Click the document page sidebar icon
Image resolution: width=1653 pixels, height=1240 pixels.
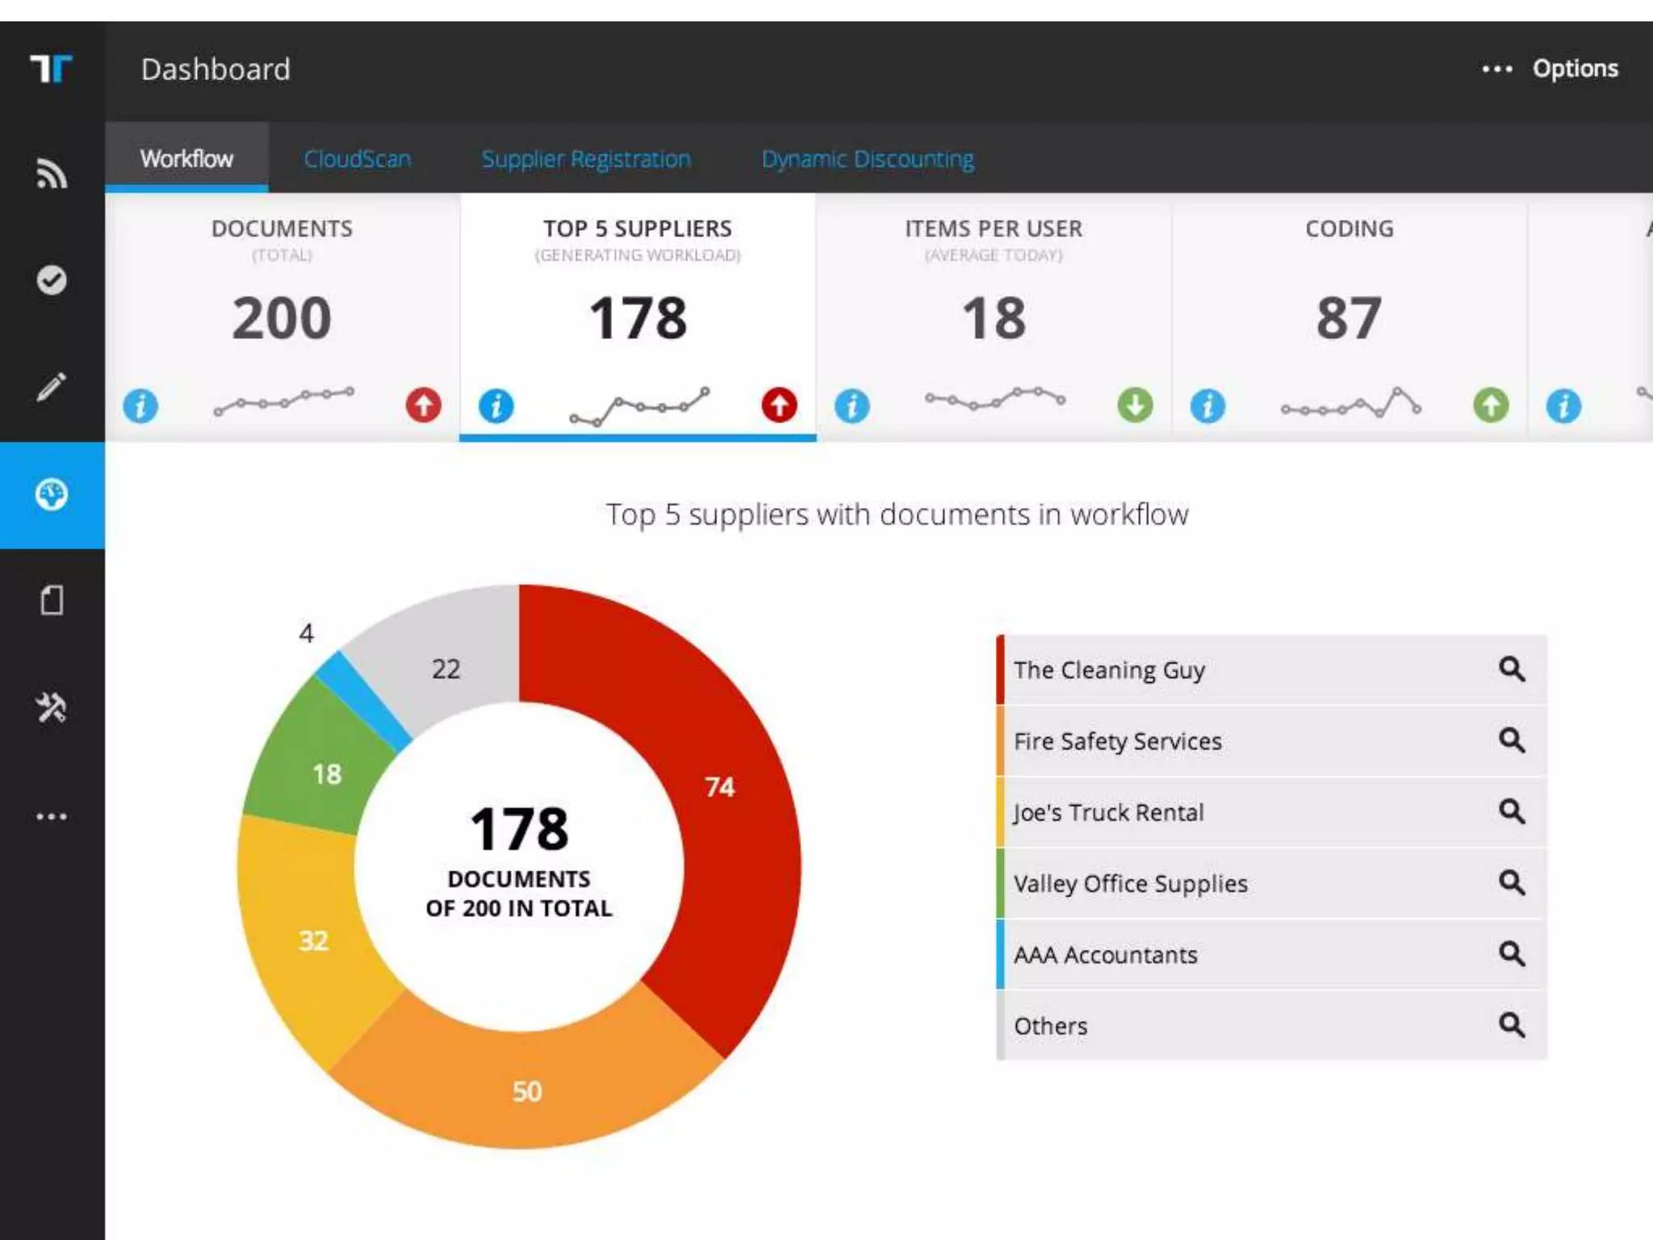[x=52, y=601]
